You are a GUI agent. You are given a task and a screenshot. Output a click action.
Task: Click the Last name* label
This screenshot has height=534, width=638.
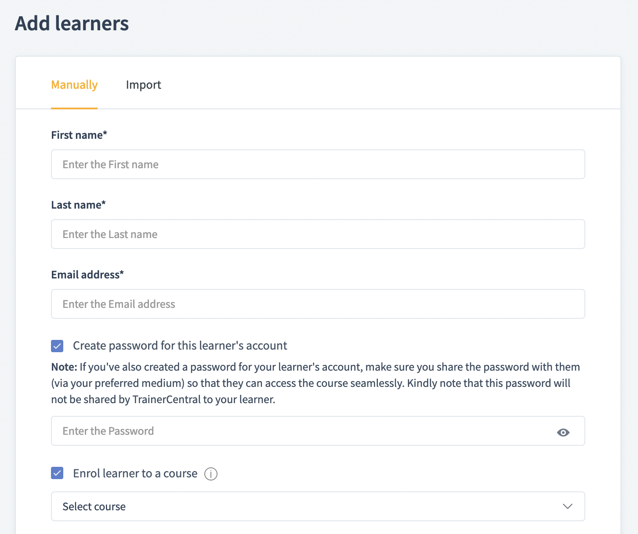click(78, 205)
